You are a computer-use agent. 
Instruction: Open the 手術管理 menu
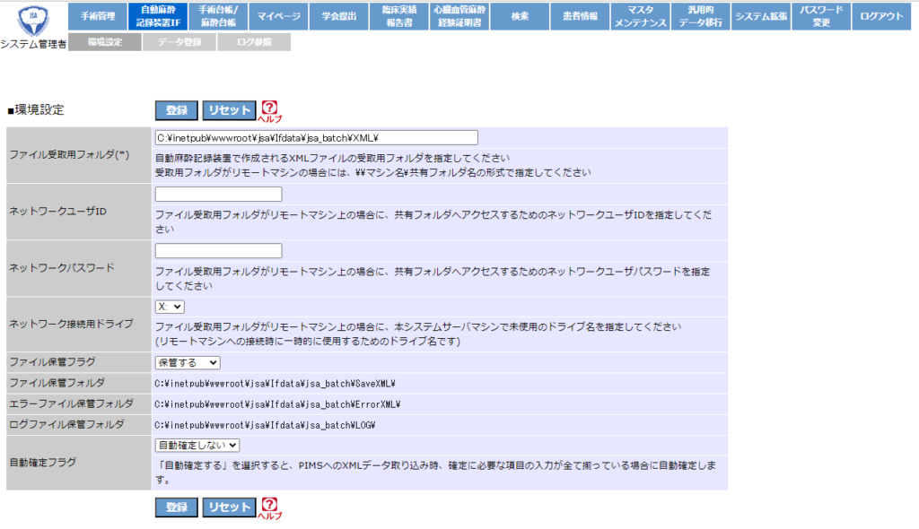coord(97,16)
